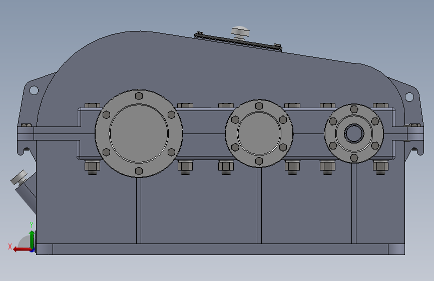This screenshot has width=434, height=281.
Task: Click the X axis label text
Action: tap(10, 246)
